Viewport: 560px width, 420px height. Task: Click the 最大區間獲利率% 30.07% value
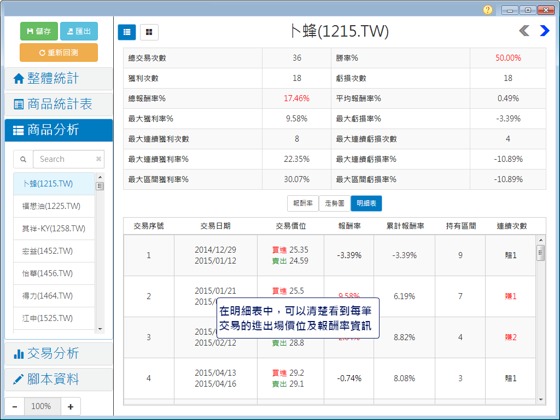[297, 179]
